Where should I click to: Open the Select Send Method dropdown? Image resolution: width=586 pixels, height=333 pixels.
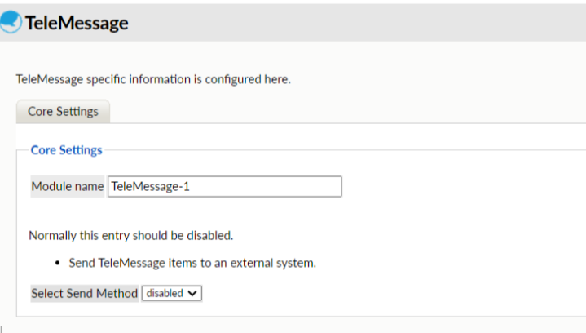pos(171,293)
